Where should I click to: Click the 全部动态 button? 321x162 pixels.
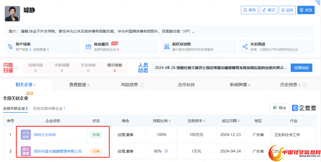click(301, 68)
